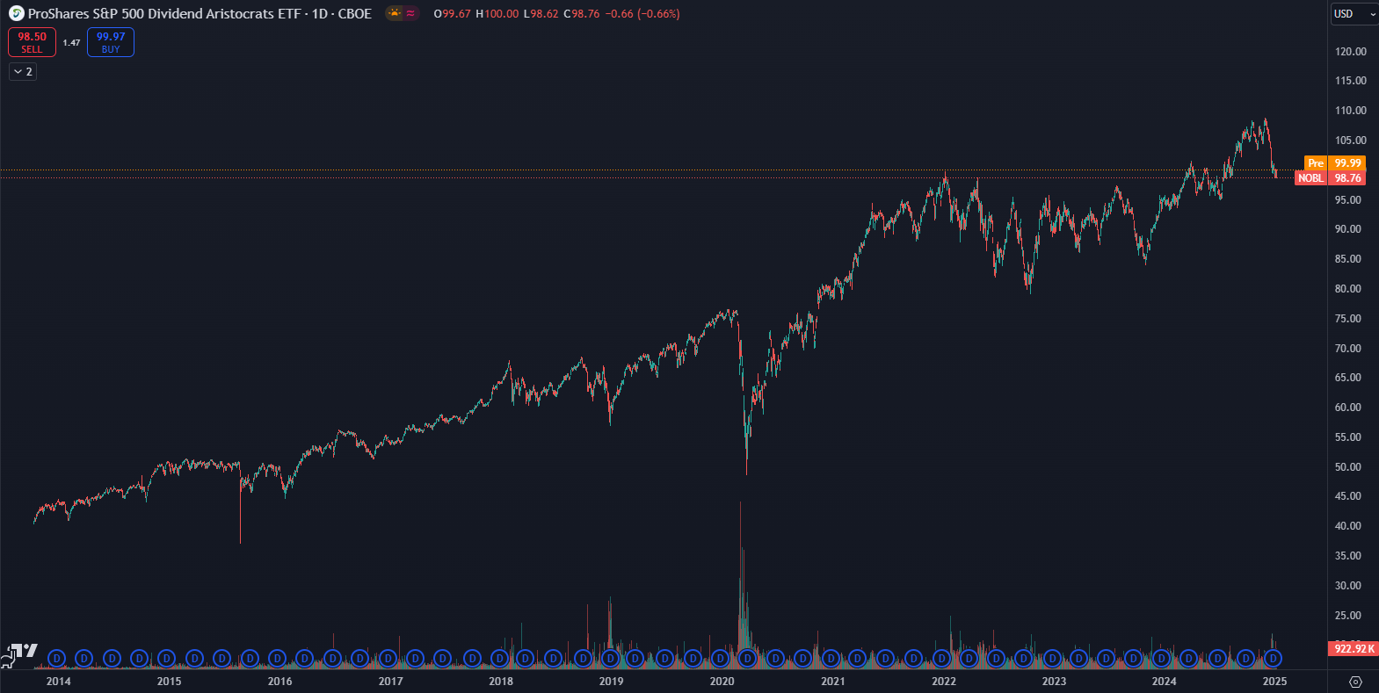Click the 2025 time axis label
The width and height of the screenshot is (1379, 693).
pos(1274,682)
